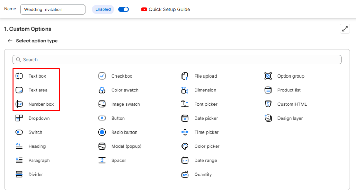This screenshot has width=356, height=193.
Task: Select the Design layer icon
Action: pos(268,118)
